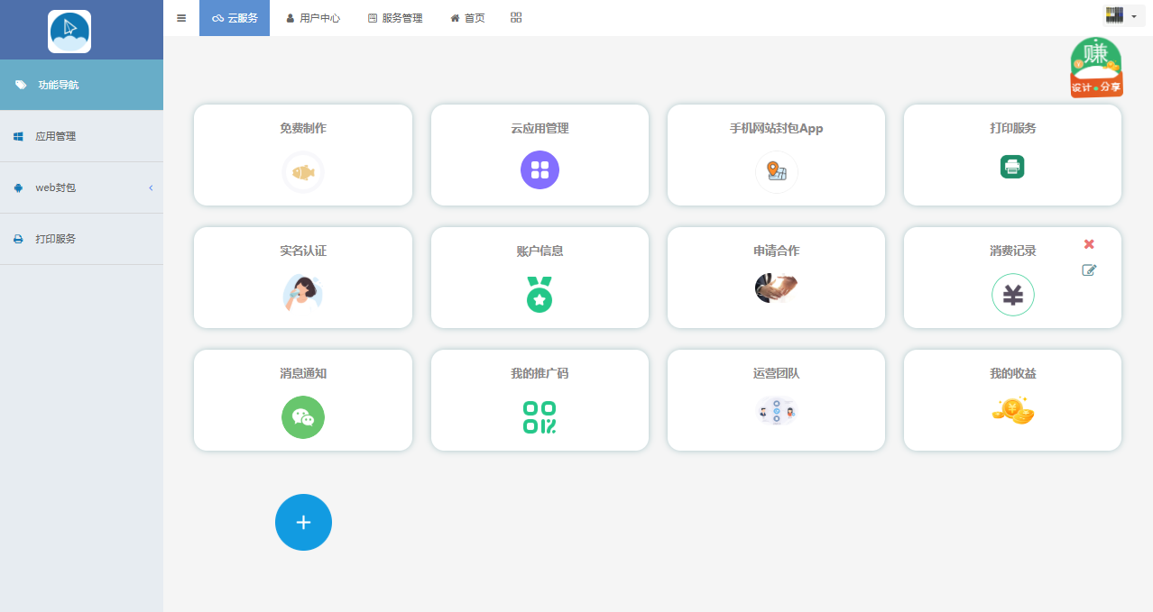Delete 消费记录 card with red X icon
This screenshot has height=612, width=1153.
click(1089, 244)
